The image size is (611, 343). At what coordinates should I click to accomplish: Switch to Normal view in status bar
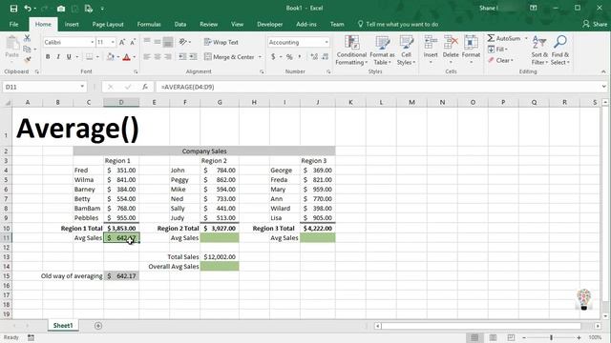coord(474,337)
